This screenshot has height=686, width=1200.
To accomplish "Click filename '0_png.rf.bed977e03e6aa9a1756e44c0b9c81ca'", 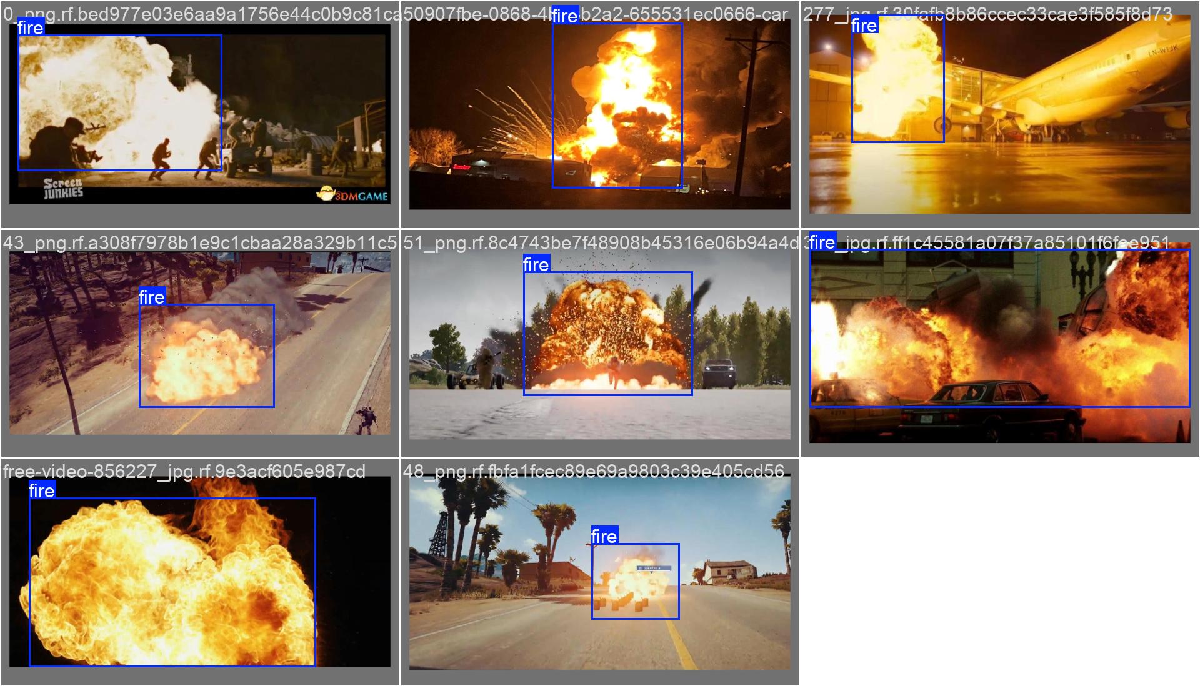I will point(201,14).
